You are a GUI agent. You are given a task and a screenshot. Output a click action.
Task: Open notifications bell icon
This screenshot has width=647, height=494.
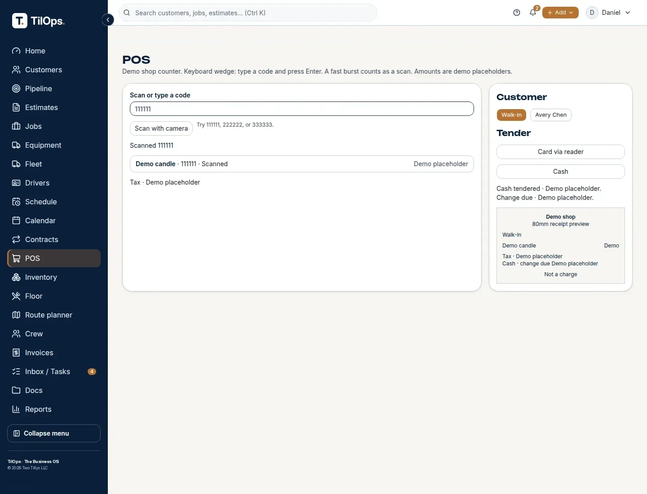(533, 13)
